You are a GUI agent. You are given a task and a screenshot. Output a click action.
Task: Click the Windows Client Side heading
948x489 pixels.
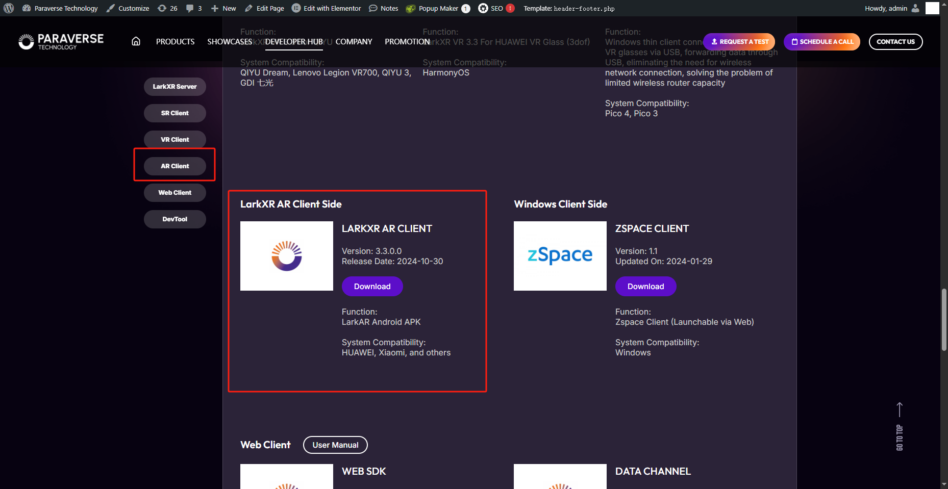coord(561,204)
